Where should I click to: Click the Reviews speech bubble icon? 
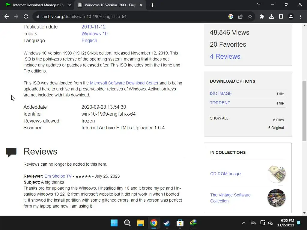(x=11, y=152)
